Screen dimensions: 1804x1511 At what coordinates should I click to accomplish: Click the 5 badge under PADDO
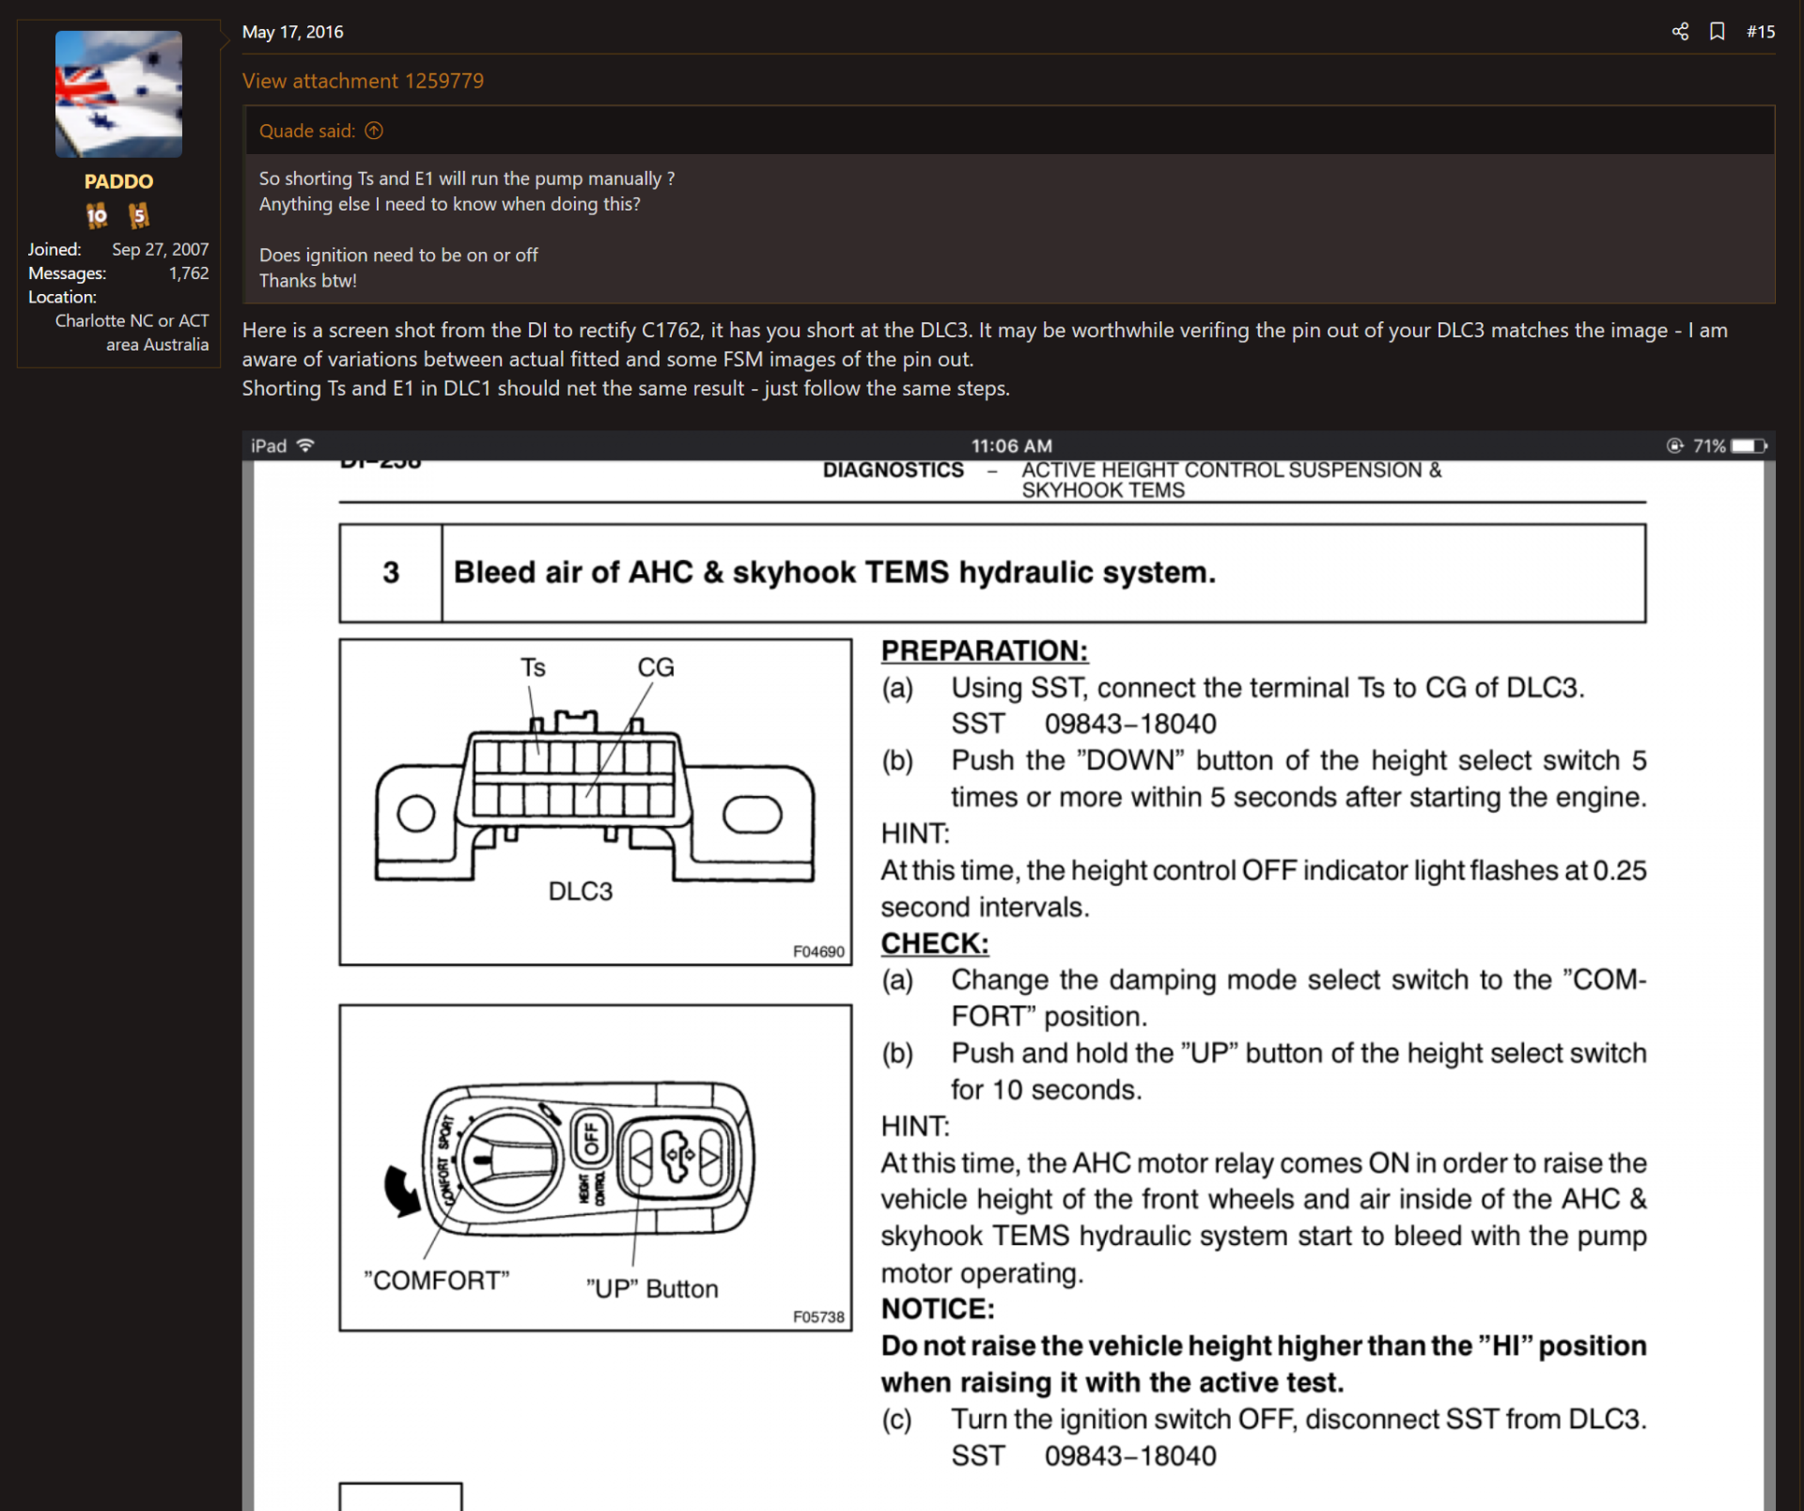pos(139,216)
